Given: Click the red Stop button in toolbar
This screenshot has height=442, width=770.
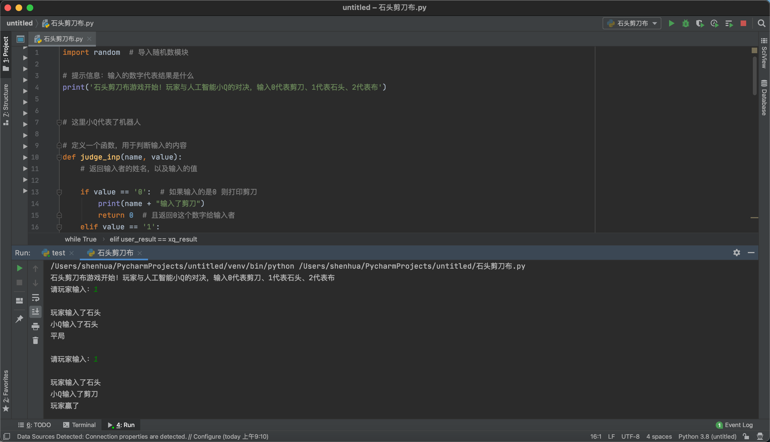Looking at the screenshot, I should coord(743,23).
